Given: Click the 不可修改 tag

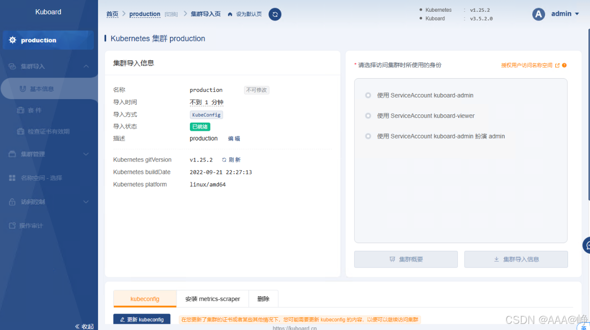Looking at the screenshot, I should coord(256,90).
